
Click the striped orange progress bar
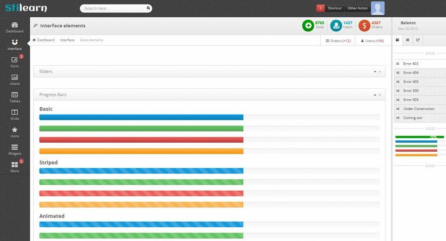click(x=141, y=204)
